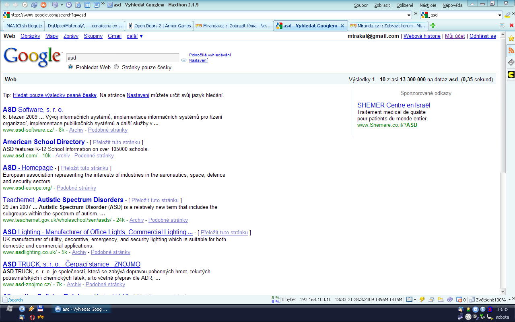Launch Opera from quick launch
Screen dimensions: 515x322
[32, 317]
